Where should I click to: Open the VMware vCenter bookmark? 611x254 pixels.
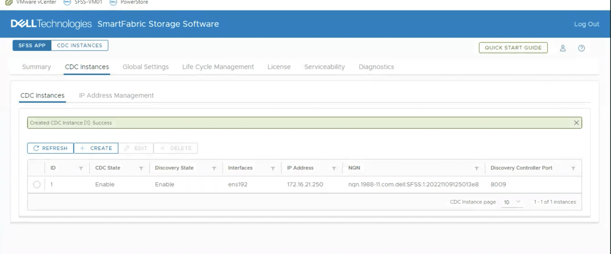coord(31,2)
